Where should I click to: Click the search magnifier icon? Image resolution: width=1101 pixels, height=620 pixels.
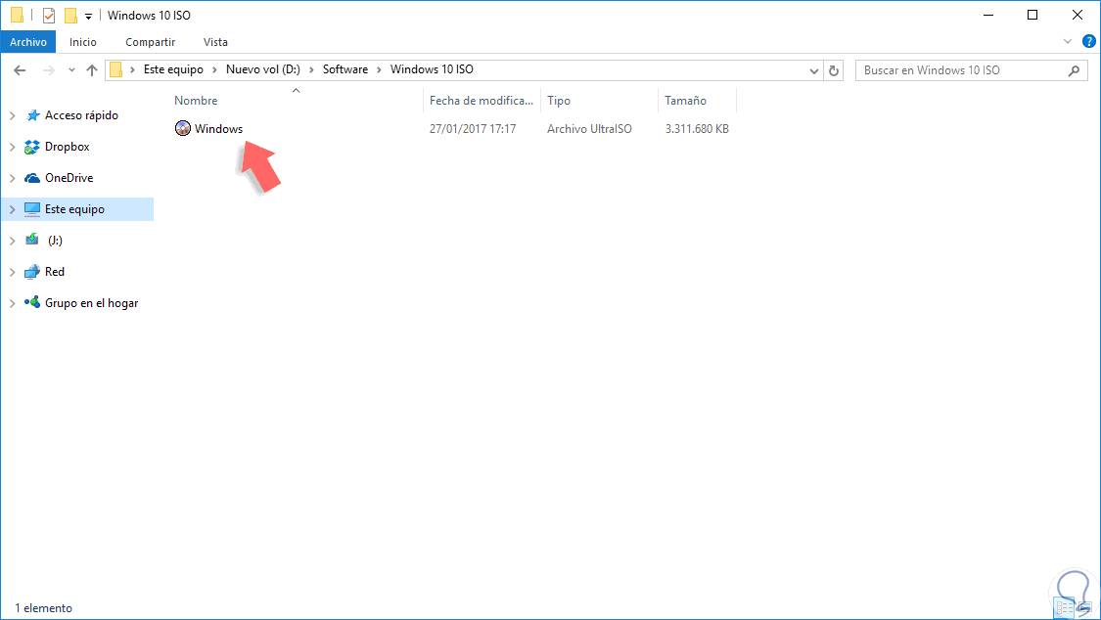pos(1074,70)
